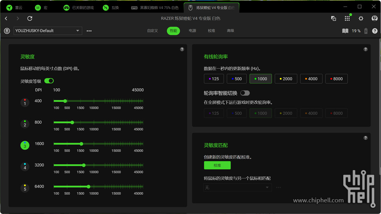Switch to the 自定义 section
The width and height of the screenshot is (381, 214).
pyautogui.click(x=152, y=31)
